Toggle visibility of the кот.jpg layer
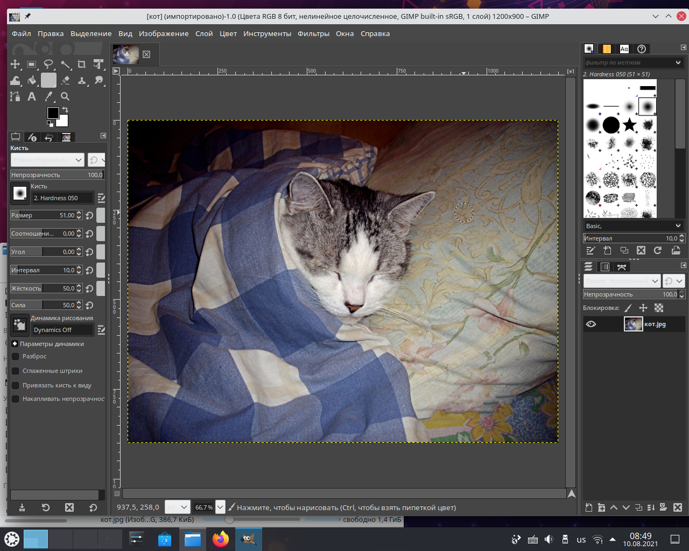 pos(591,324)
